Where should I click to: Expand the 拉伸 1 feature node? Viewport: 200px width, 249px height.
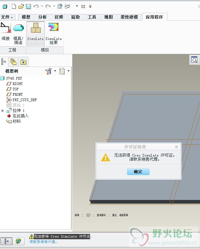point(3,111)
